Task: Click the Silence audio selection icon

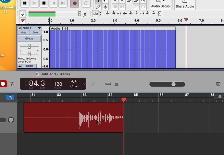Action: pyautogui.click(x=122, y=7)
